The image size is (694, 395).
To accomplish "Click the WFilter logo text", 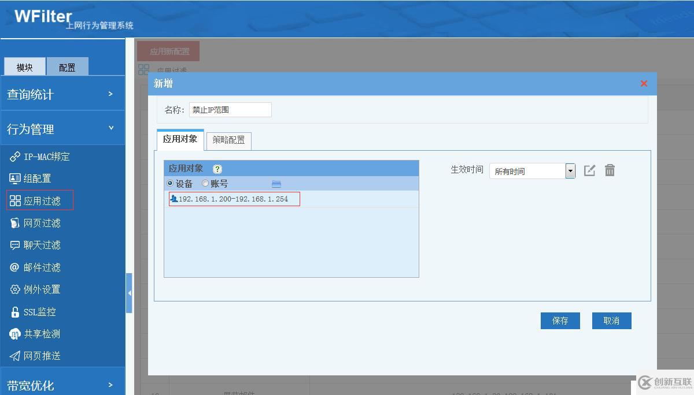I will click(42, 16).
